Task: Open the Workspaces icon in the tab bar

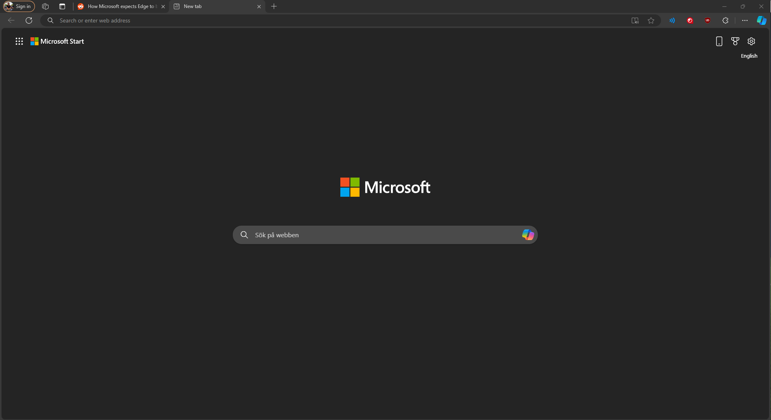Action: click(45, 6)
